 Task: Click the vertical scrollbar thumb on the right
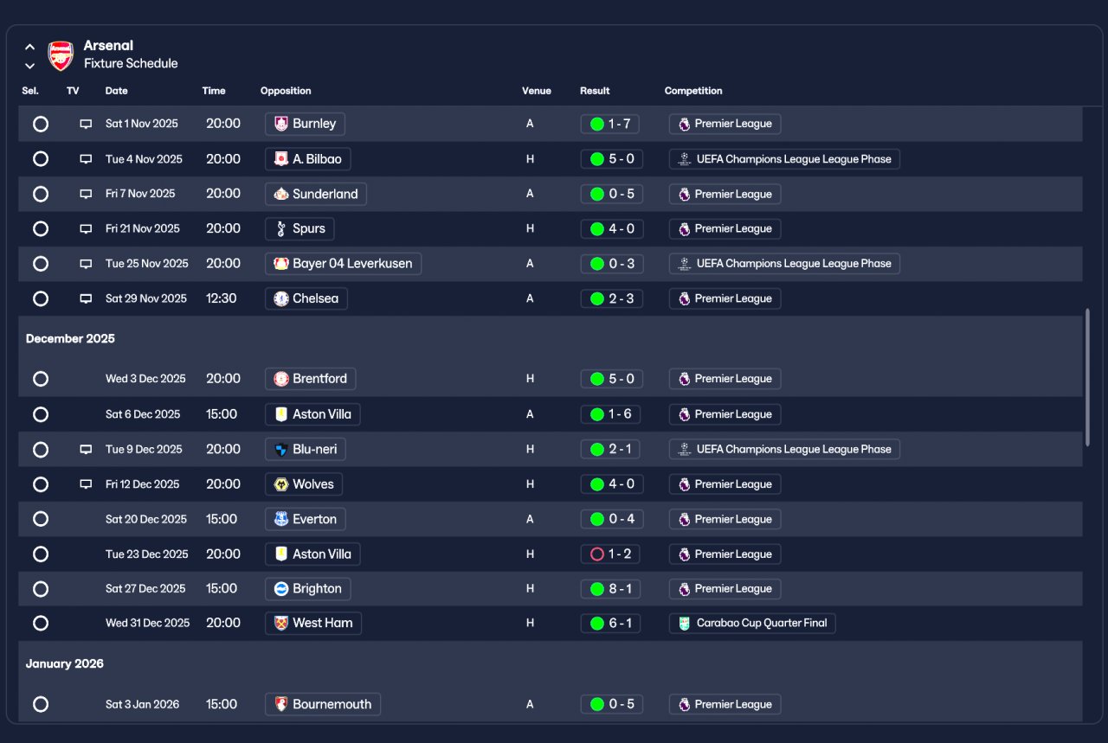(x=1087, y=378)
